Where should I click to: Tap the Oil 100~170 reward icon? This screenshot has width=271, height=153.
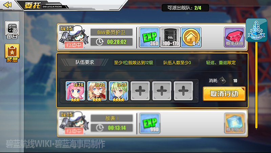[170, 37]
